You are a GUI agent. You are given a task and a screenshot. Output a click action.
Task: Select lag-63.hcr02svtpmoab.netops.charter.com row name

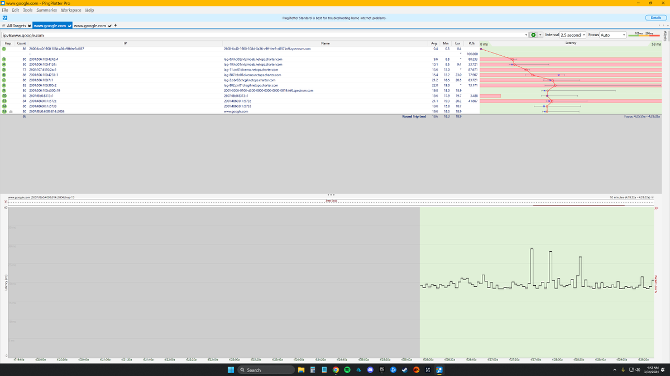pyautogui.click(x=253, y=59)
